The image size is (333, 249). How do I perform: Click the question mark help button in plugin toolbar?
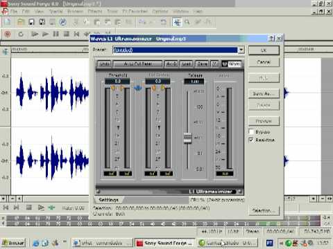214,64
